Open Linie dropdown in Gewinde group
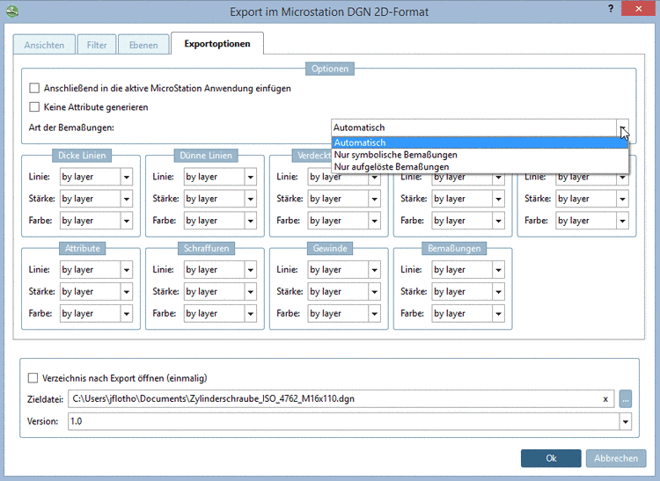 (344, 270)
